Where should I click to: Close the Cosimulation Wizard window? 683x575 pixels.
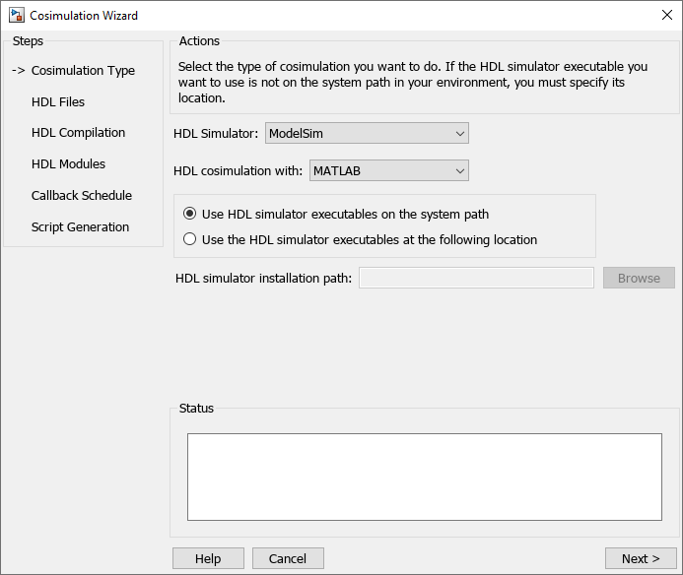tap(666, 15)
